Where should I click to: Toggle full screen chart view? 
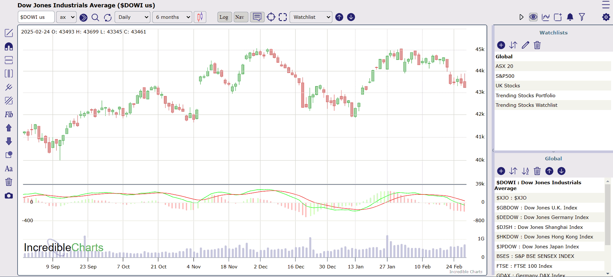point(283,17)
